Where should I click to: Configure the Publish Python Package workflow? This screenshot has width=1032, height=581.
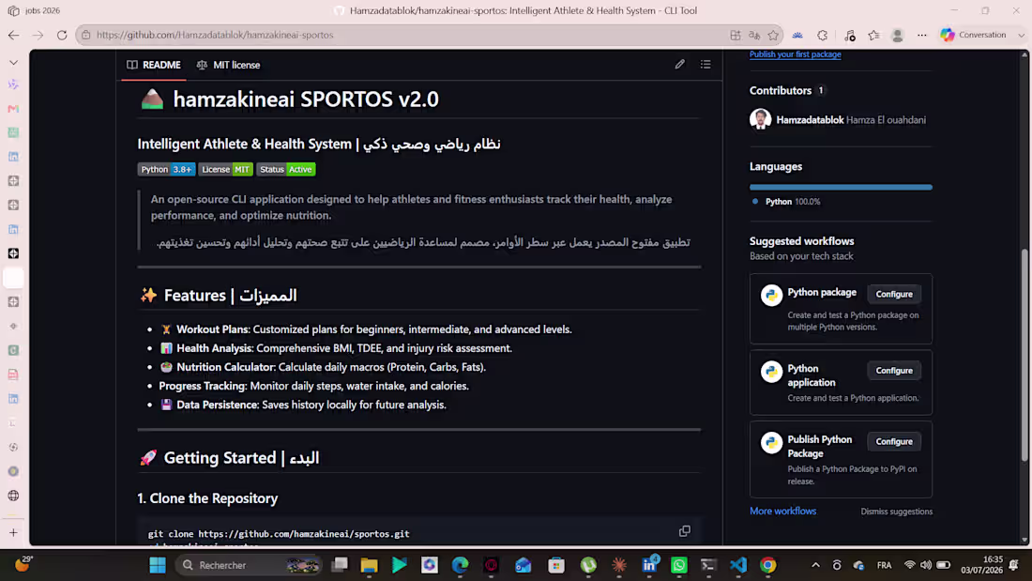click(x=894, y=441)
